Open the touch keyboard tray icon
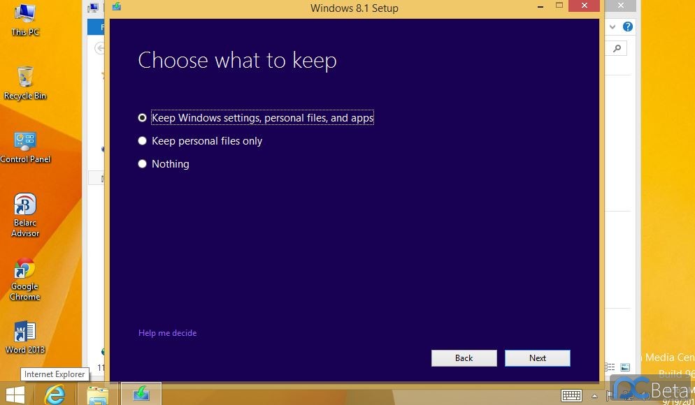The height and width of the screenshot is (405, 695). 571,395
